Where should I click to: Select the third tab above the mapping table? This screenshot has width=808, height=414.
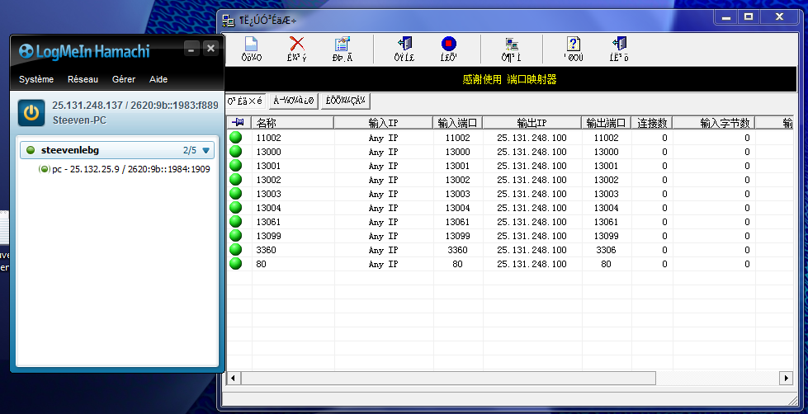point(345,101)
